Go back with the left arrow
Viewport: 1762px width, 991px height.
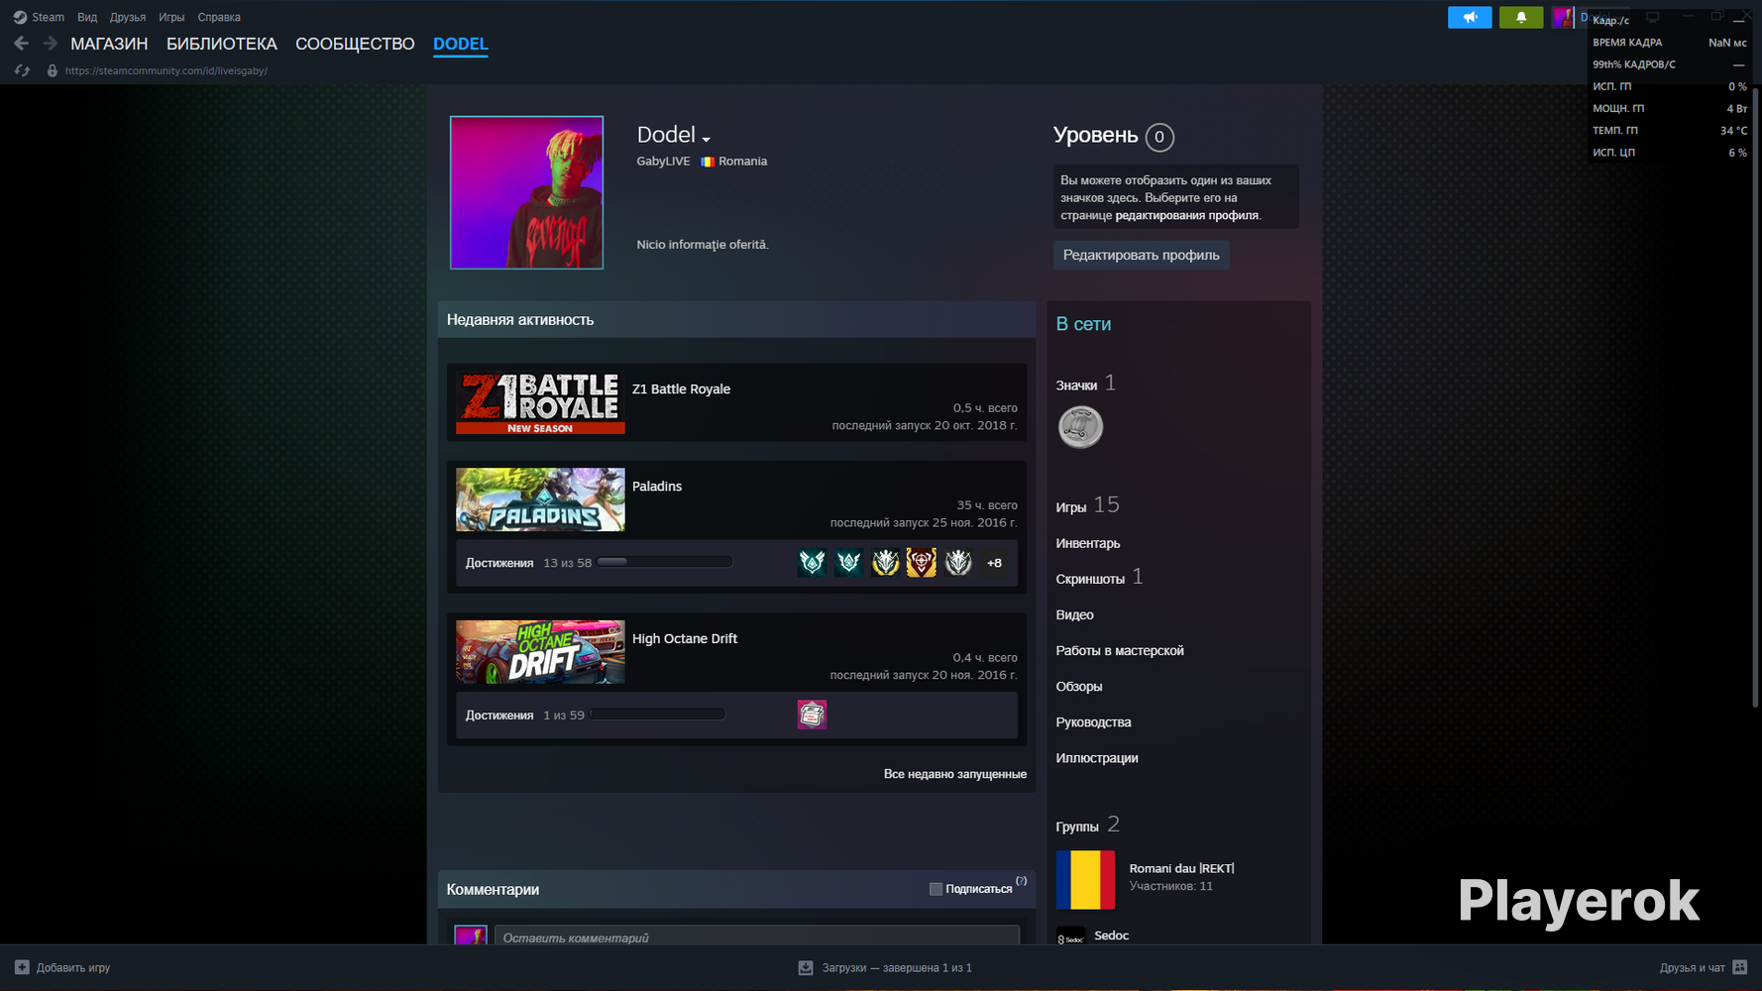(22, 44)
